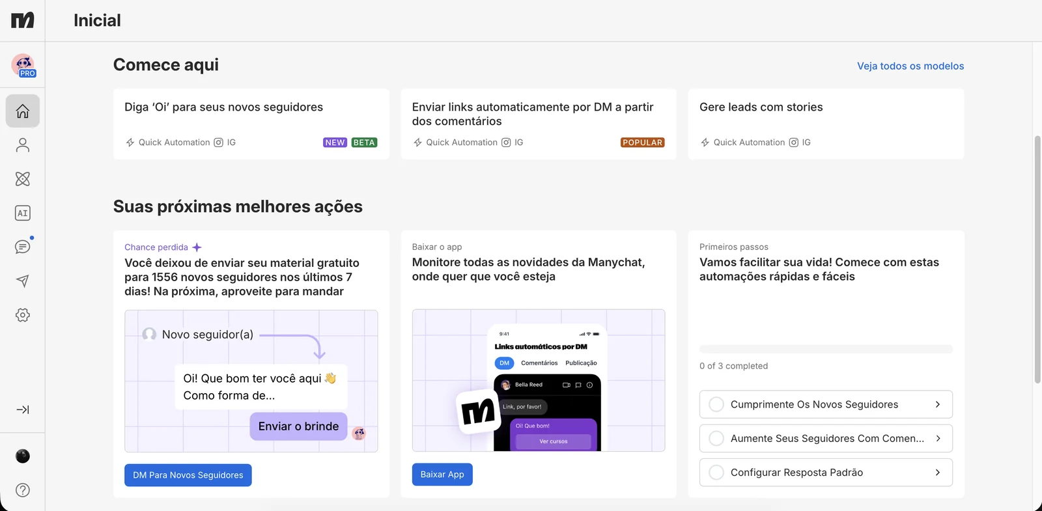Click DM Para Novos Seguidores button

pyautogui.click(x=188, y=475)
